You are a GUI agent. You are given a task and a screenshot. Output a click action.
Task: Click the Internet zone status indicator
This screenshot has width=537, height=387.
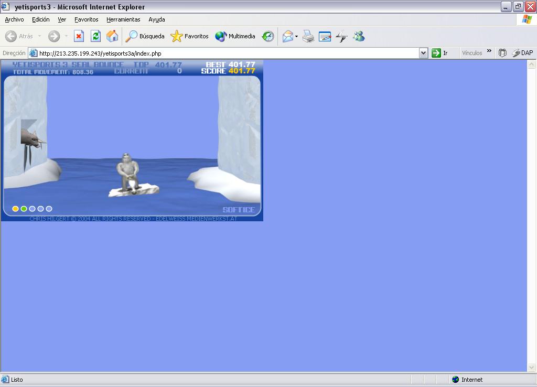[467, 380]
